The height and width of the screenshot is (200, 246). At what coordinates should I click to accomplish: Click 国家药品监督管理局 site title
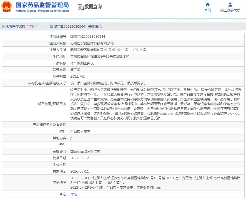[42, 5]
